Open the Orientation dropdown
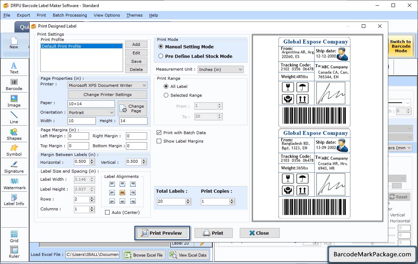 click(x=91, y=113)
